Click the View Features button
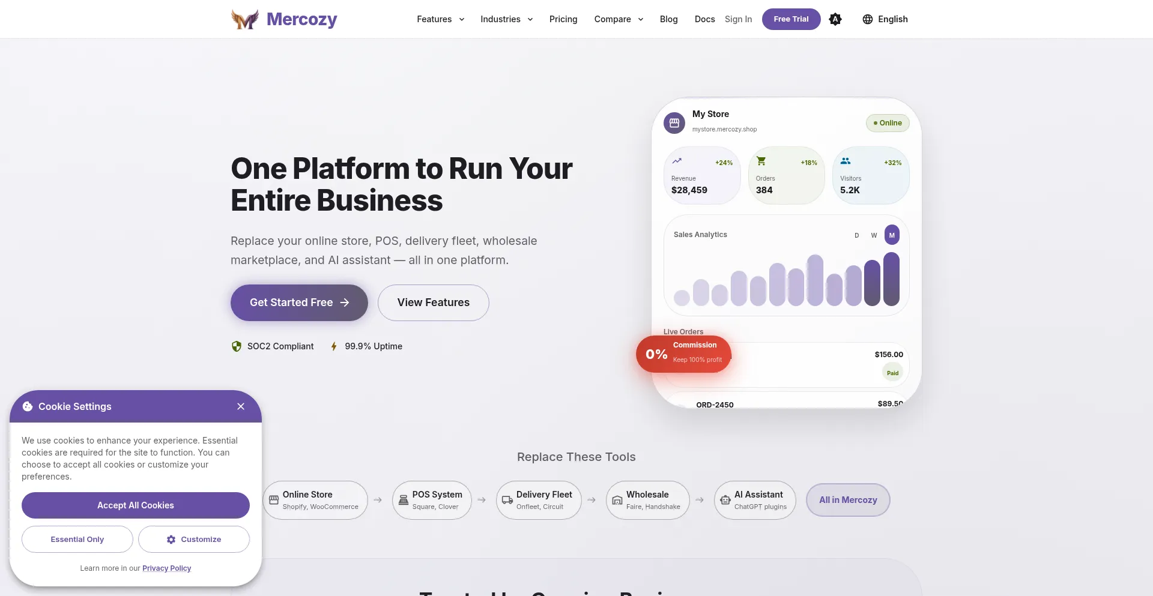 point(434,303)
